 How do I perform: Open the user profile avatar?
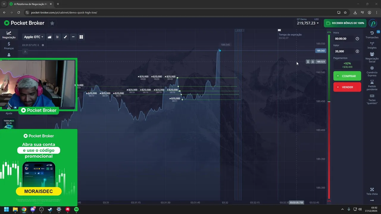[x=373, y=23]
